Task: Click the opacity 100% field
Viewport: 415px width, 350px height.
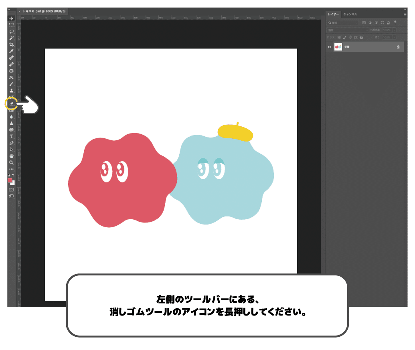Action: (387, 30)
